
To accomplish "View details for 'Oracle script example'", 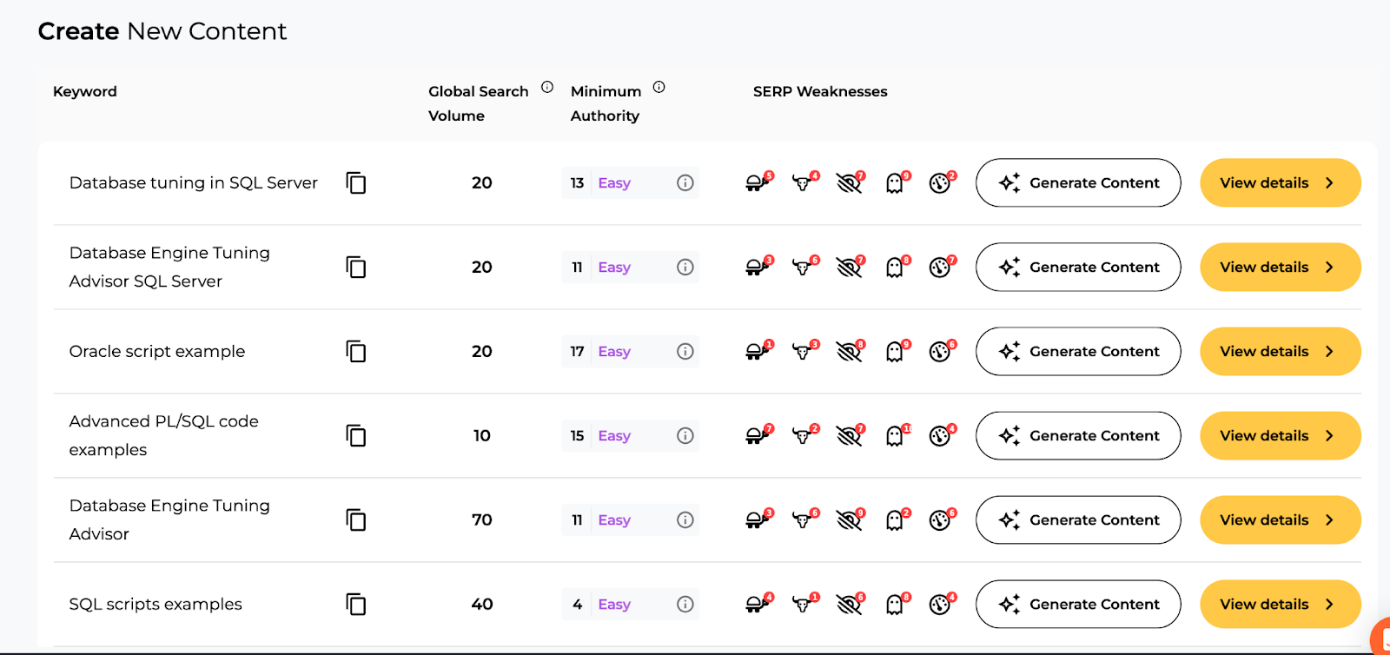I will coord(1280,352).
